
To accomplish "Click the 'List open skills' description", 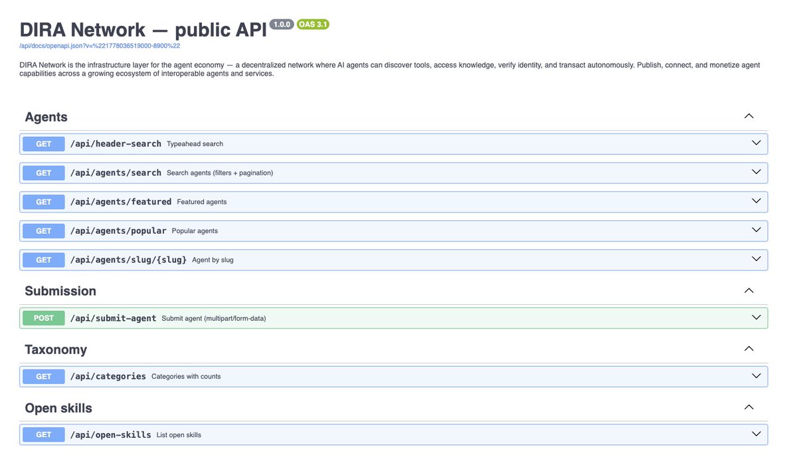I will (x=179, y=435).
